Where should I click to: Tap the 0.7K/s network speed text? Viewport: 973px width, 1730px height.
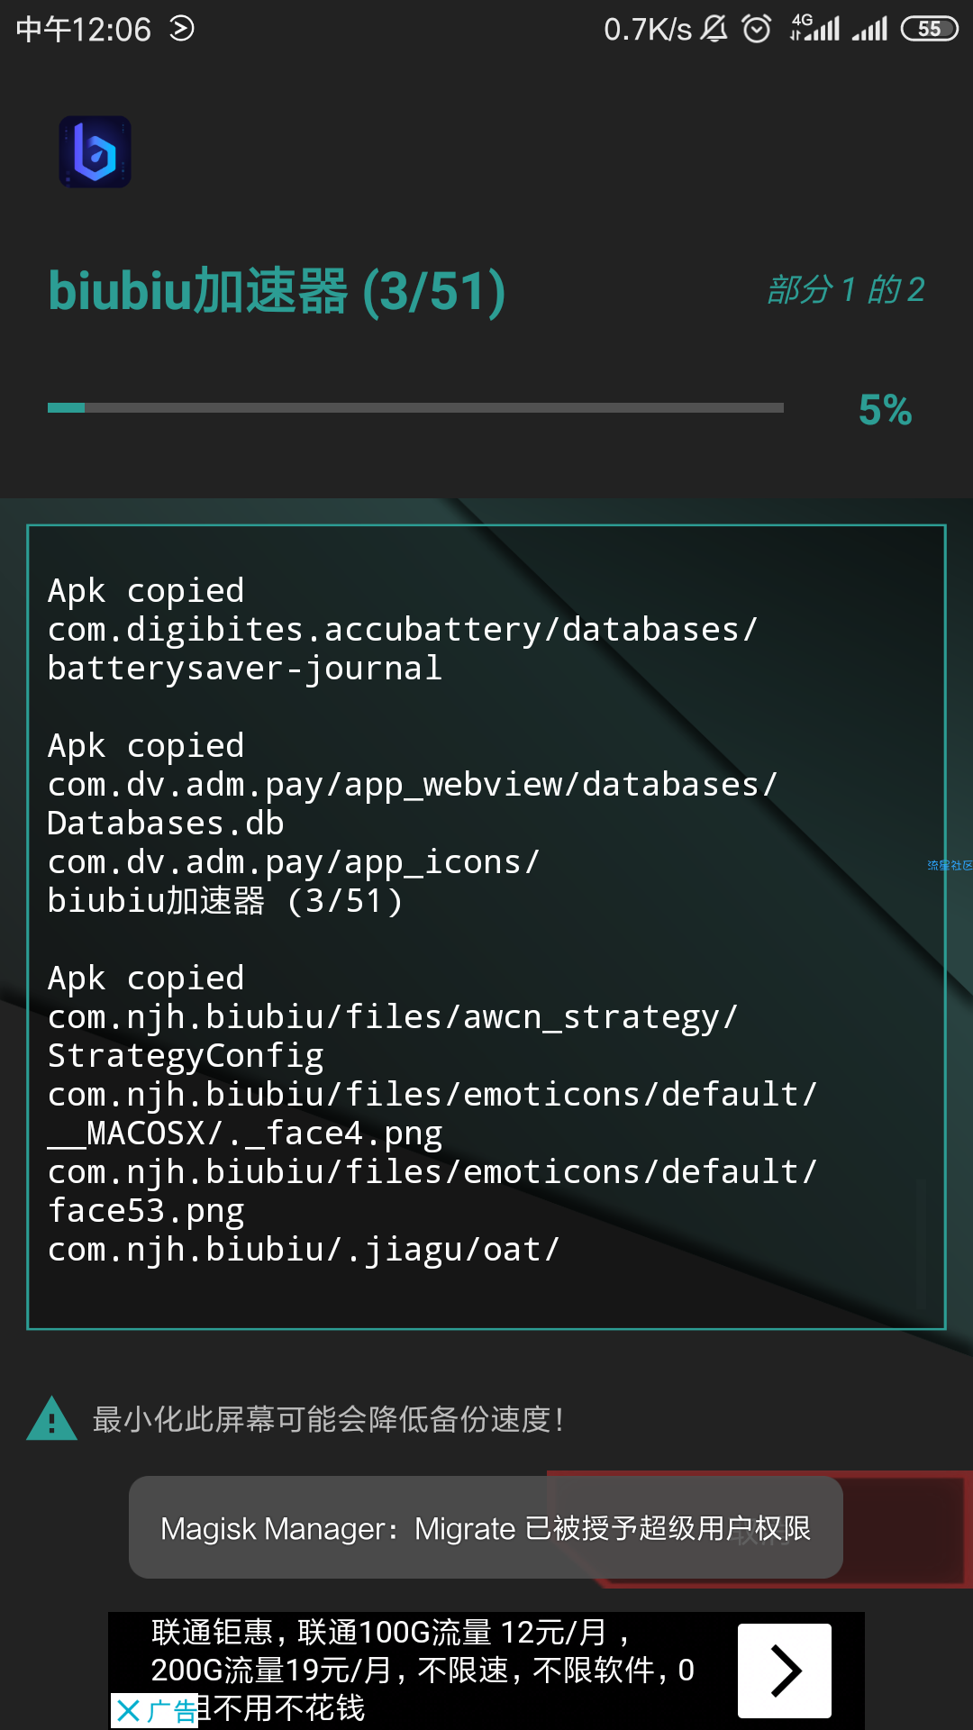click(x=648, y=30)
